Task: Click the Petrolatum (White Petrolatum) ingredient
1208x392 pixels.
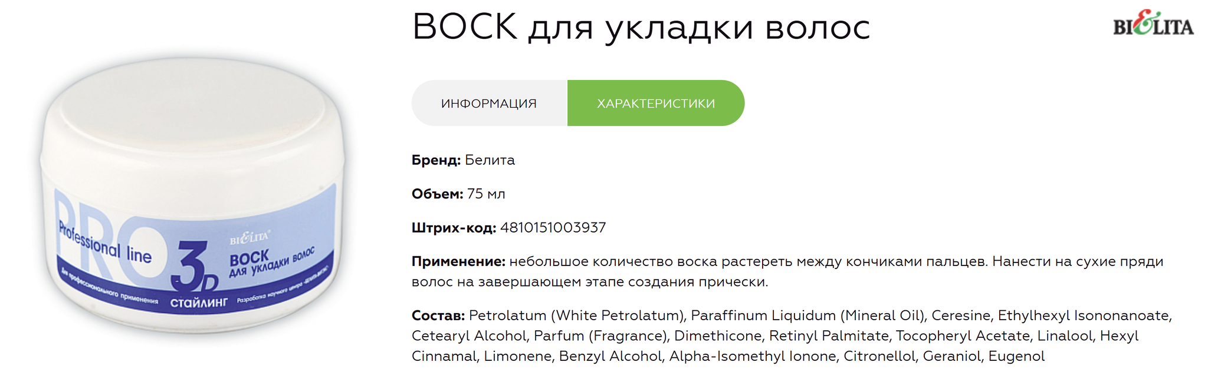Action: 577,315
